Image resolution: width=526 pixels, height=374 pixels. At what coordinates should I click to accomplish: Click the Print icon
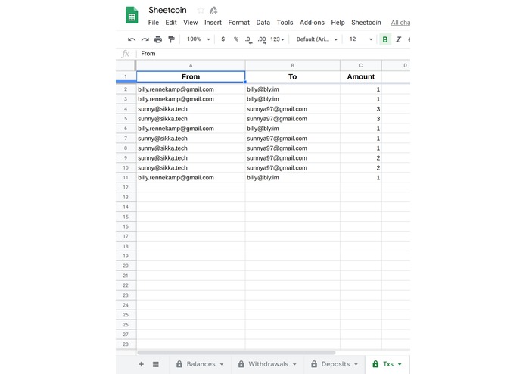[158, 39]
